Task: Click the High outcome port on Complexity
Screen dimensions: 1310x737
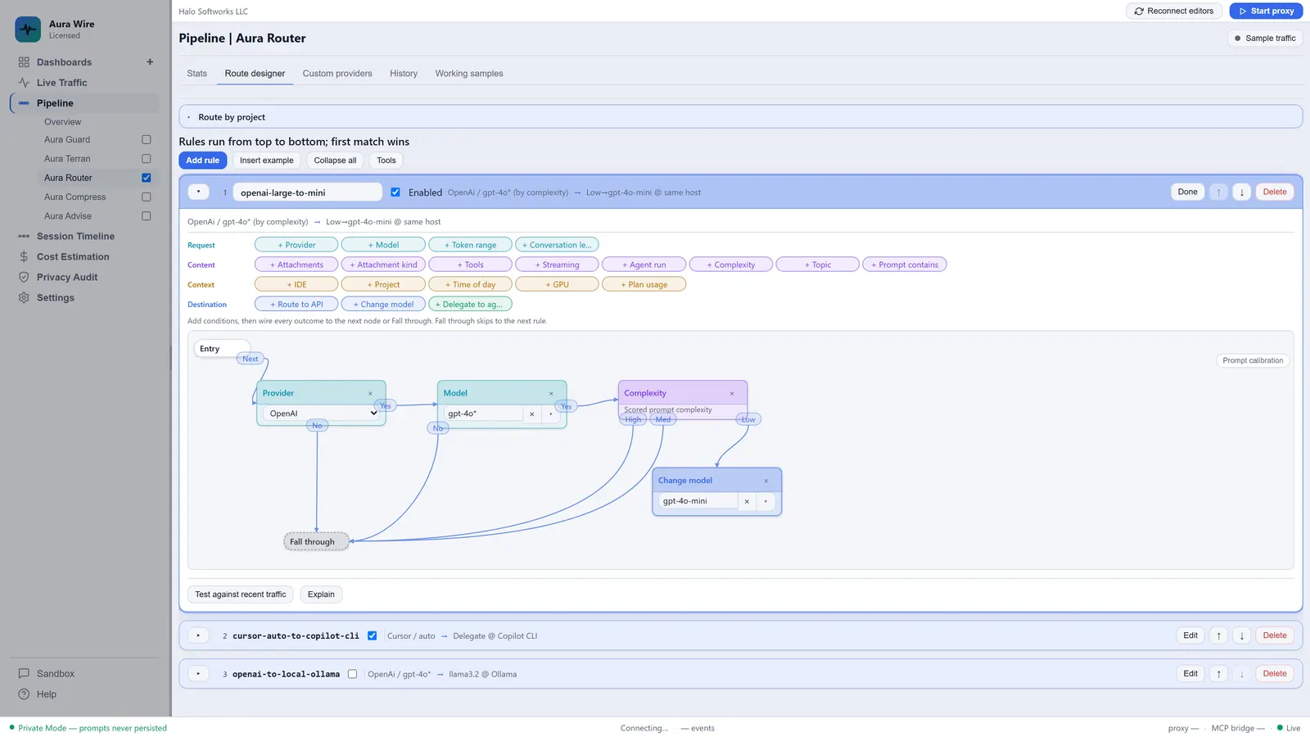Action: point(633,420)
